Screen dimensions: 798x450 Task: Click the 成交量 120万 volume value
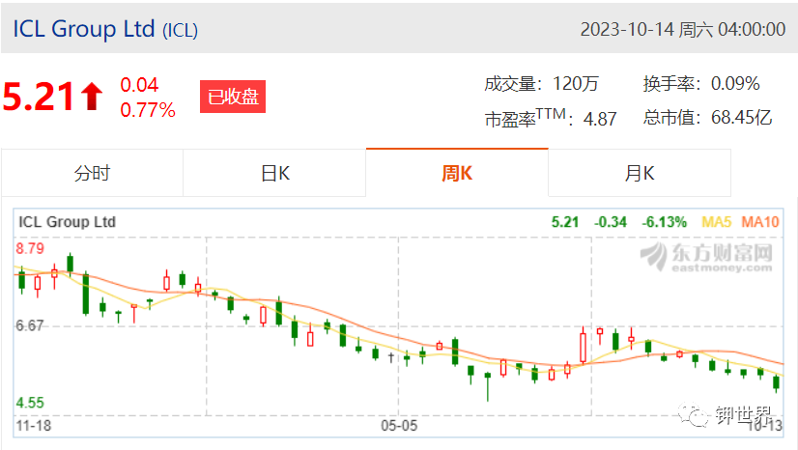point(541,84)
